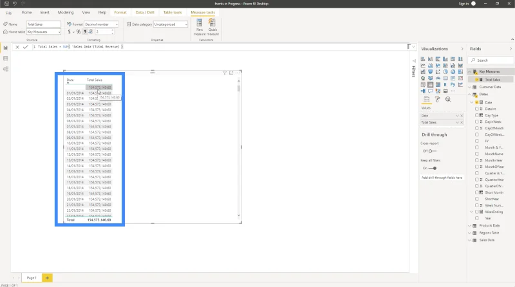
Task: Commit the formula with the checkmark
Action: pos(26,47)
